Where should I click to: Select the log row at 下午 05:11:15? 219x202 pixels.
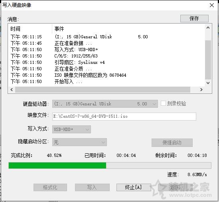(106, 37)
